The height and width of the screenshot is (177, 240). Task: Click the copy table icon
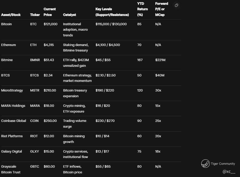tap(176, 5)
